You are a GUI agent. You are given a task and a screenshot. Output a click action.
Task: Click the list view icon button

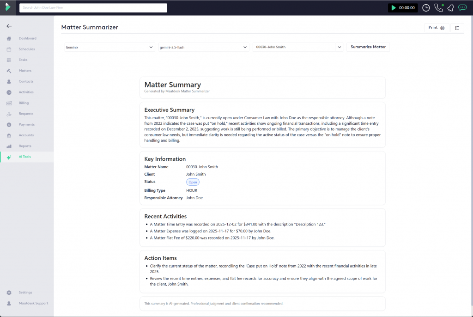click(x=457, y=28)
